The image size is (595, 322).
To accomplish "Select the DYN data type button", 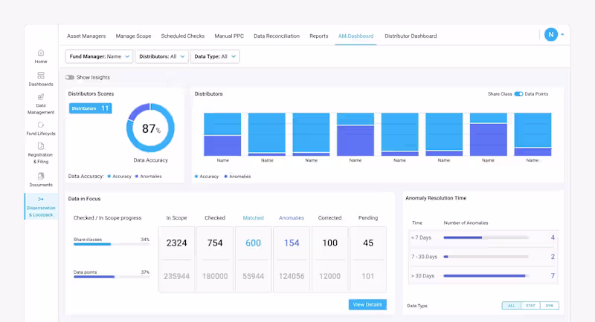I will [549, 306].
